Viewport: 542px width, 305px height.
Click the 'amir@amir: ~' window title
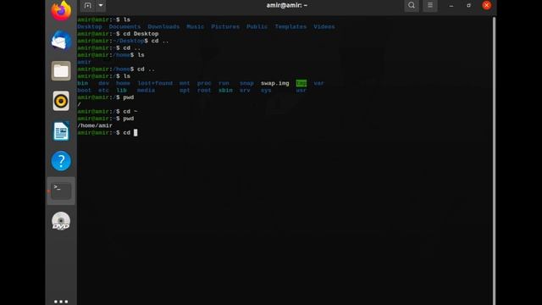pos(286,5)
